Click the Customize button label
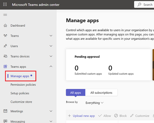Viewport: 154px width, 123px height. pyautogui.click(x=142, y=116)
